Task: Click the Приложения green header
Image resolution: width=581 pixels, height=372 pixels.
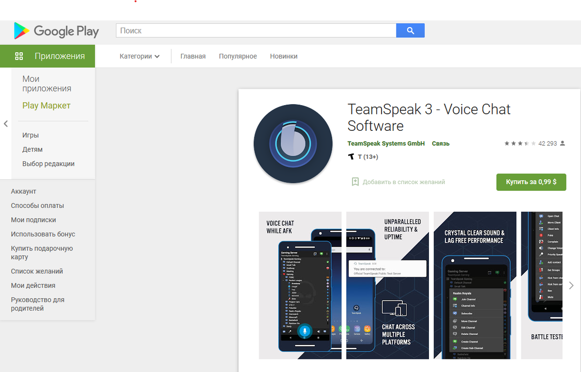Action: coord(47,56)
